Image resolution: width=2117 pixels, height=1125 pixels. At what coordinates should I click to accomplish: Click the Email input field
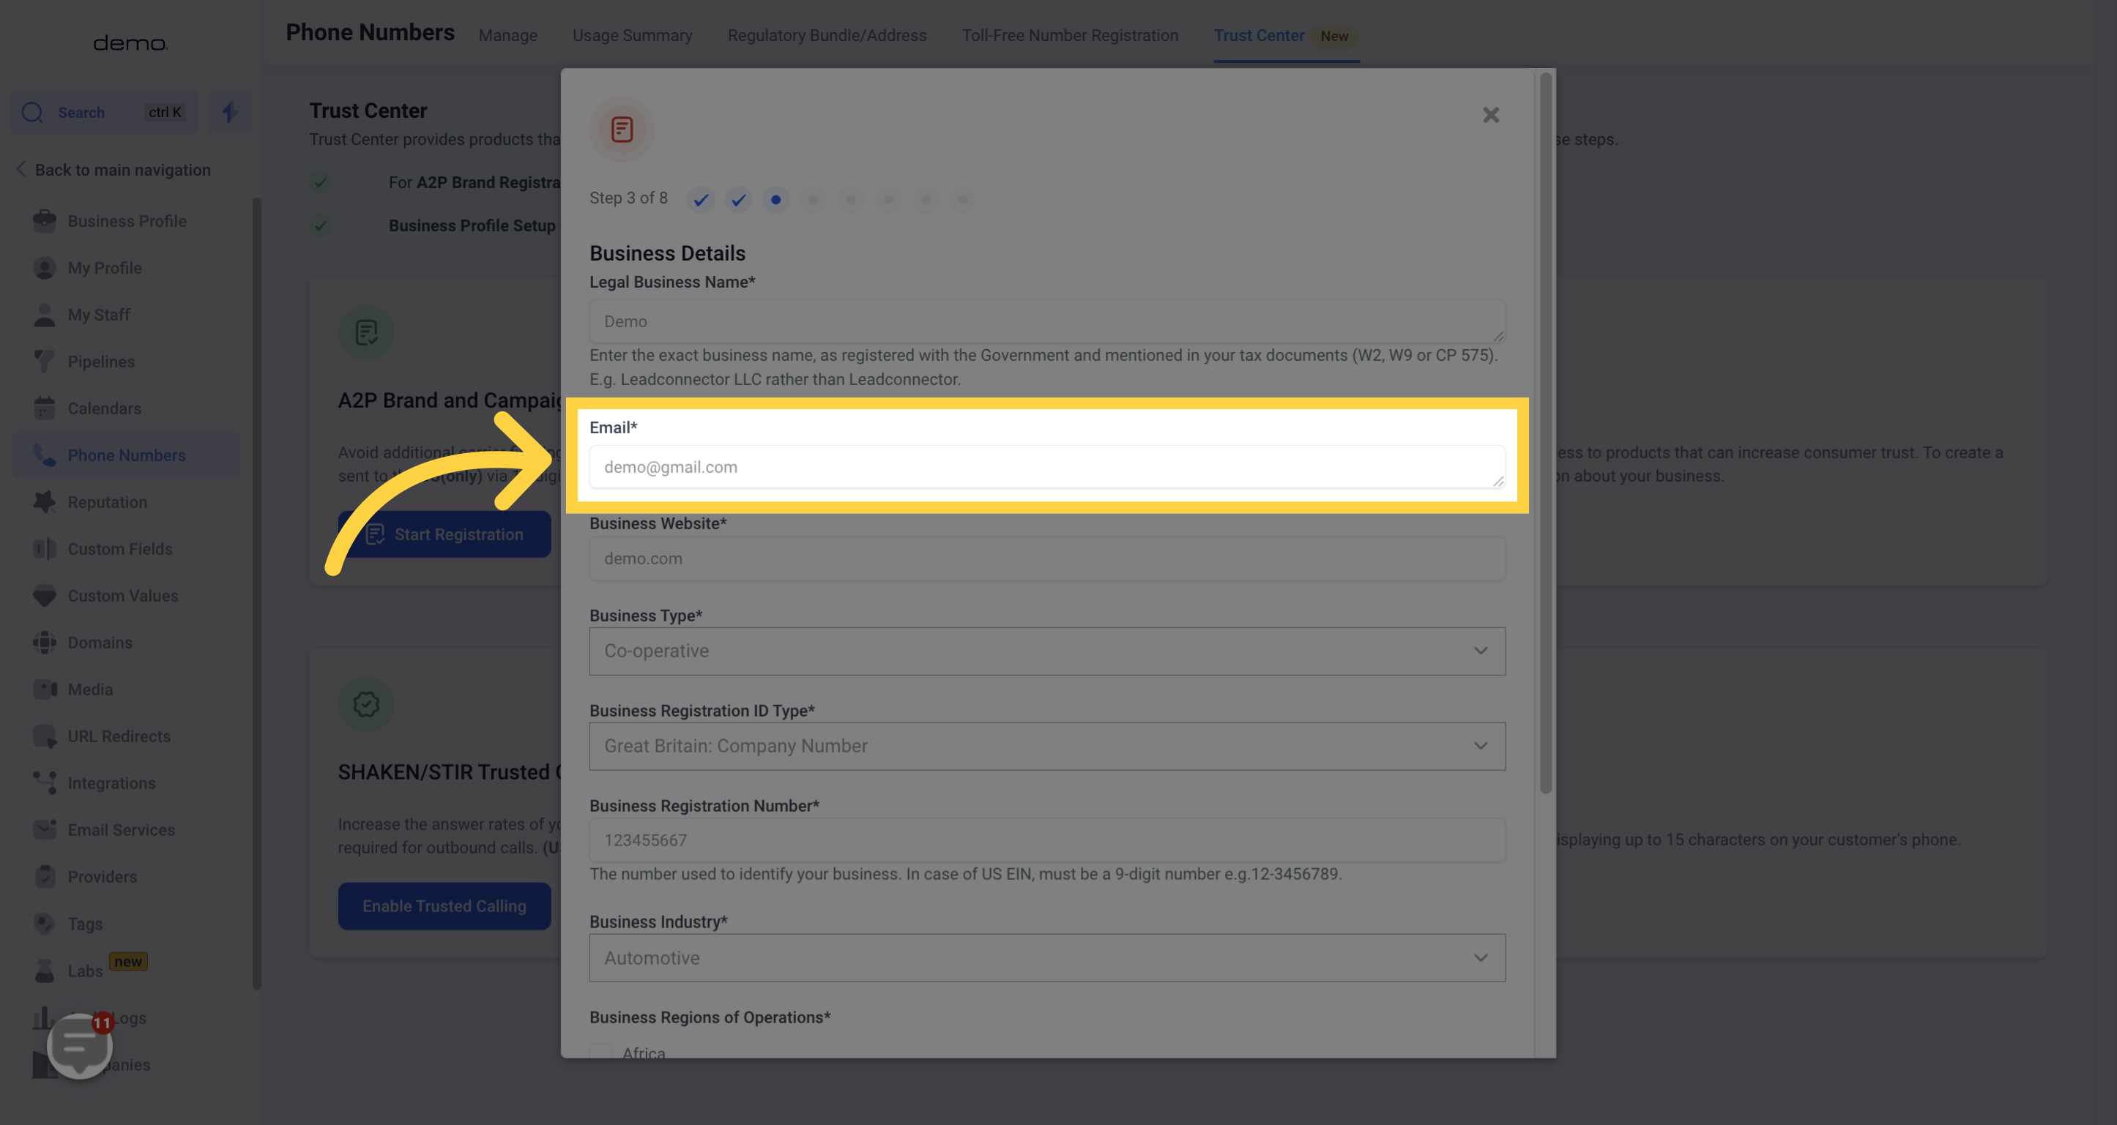pos(1047,466)
